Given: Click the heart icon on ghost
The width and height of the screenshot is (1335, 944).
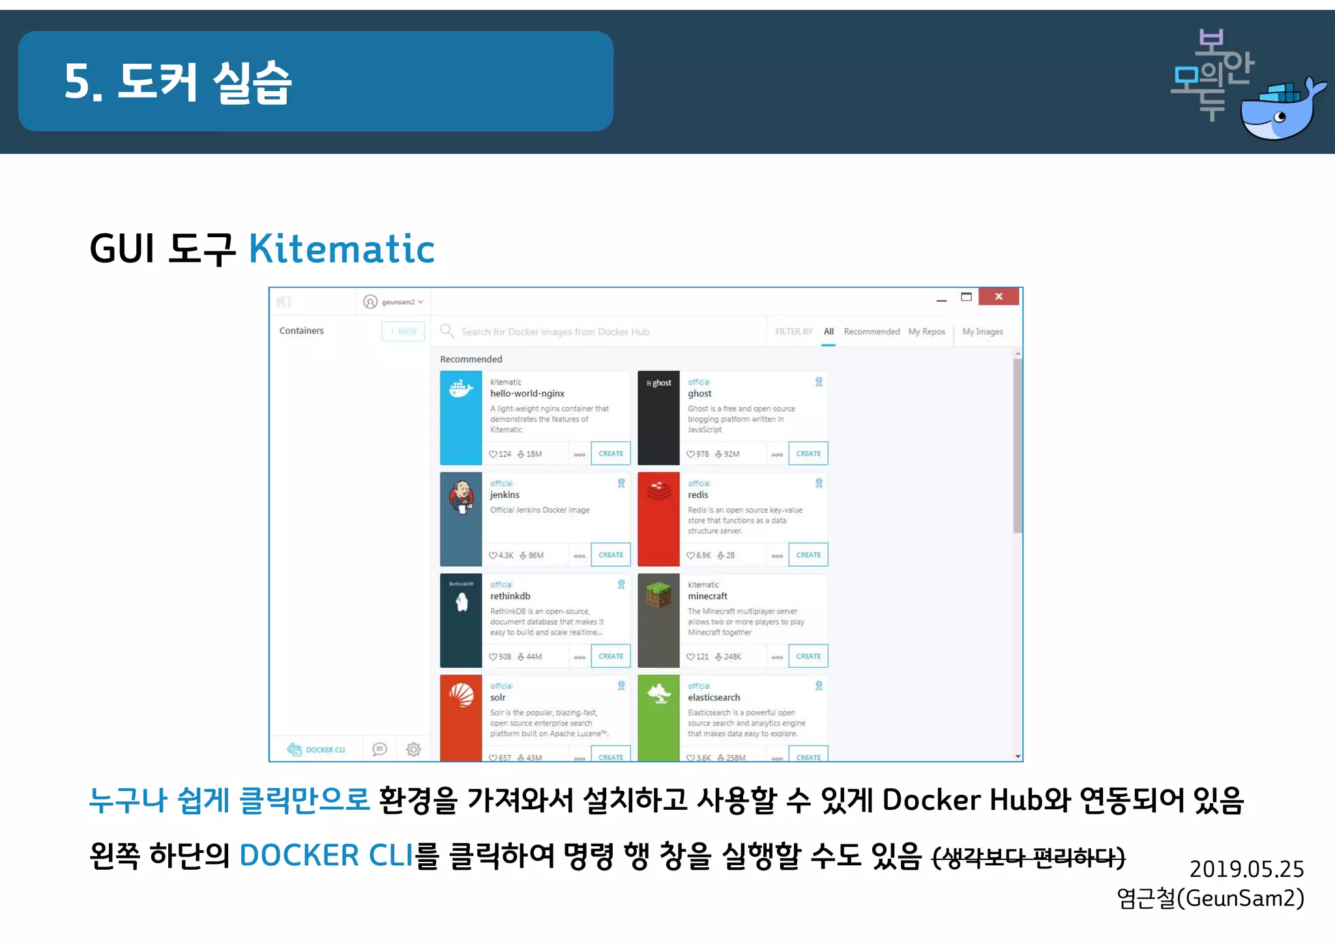Looking at the screenshot, I should tap(691, 454).
